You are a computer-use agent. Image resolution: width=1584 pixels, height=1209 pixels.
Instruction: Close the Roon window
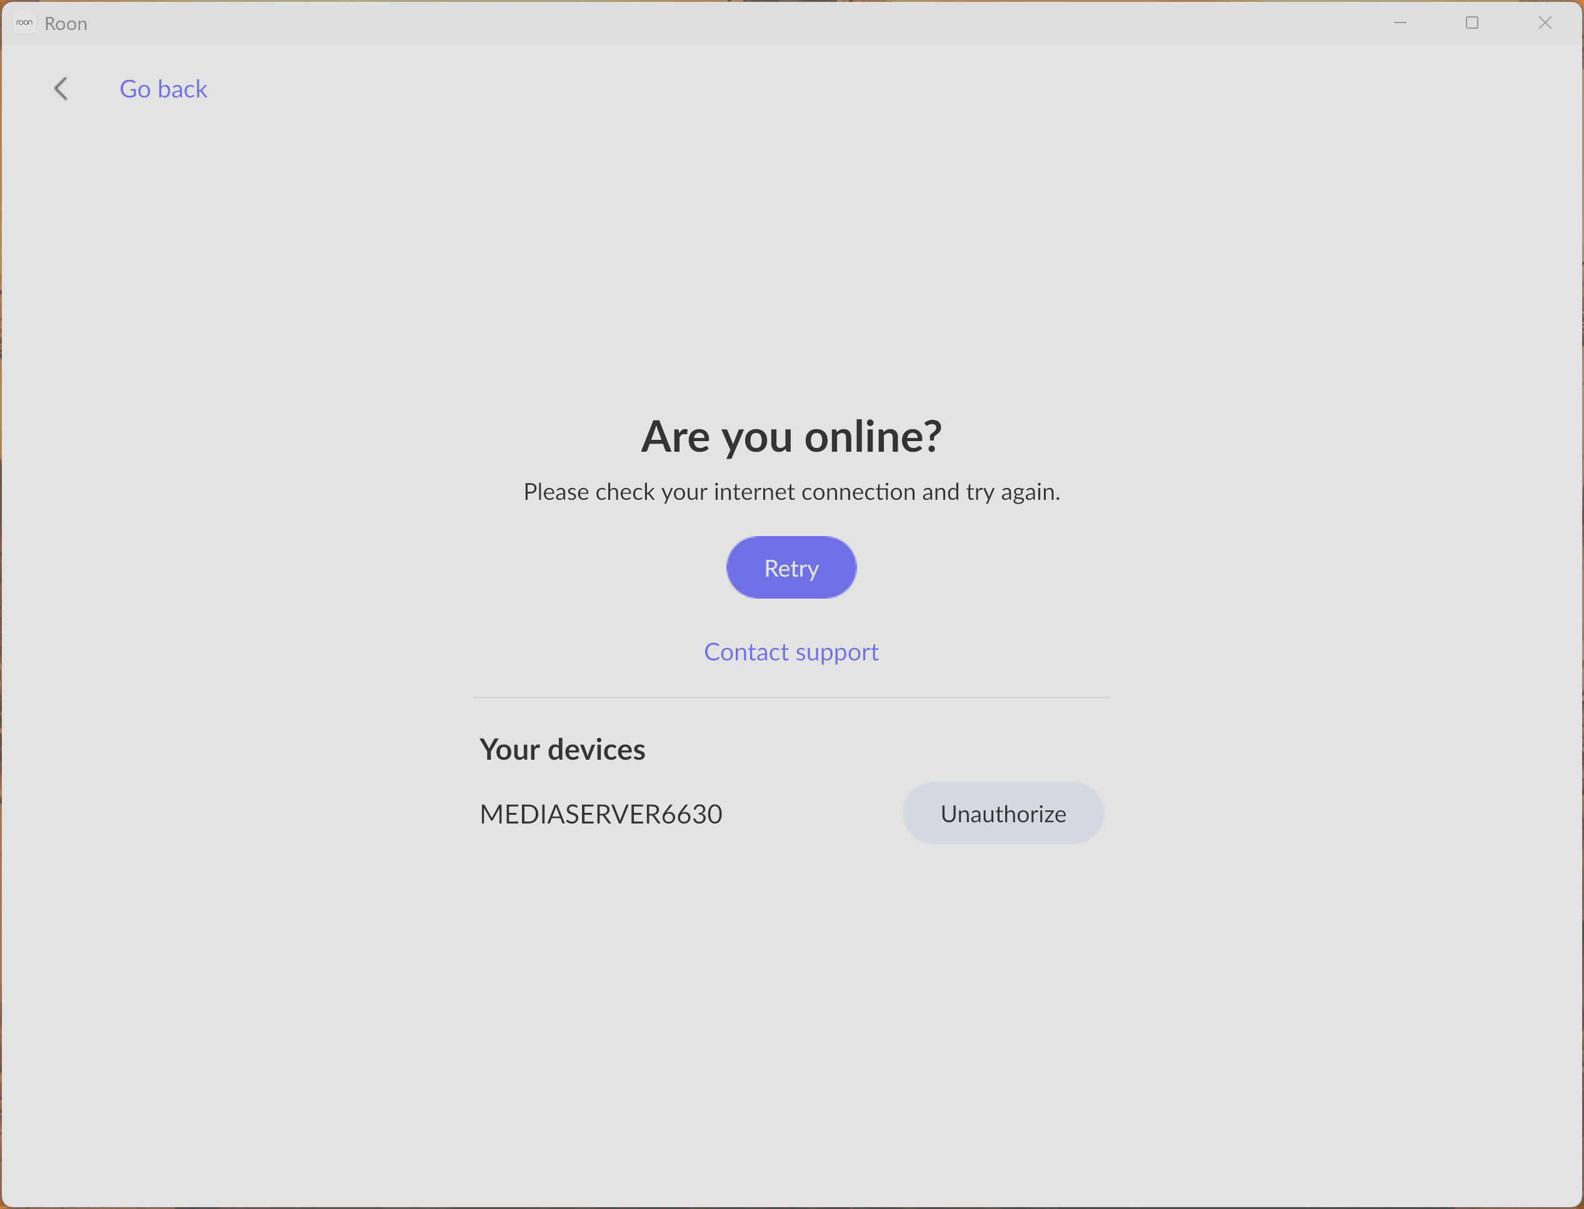point(1545,23)
